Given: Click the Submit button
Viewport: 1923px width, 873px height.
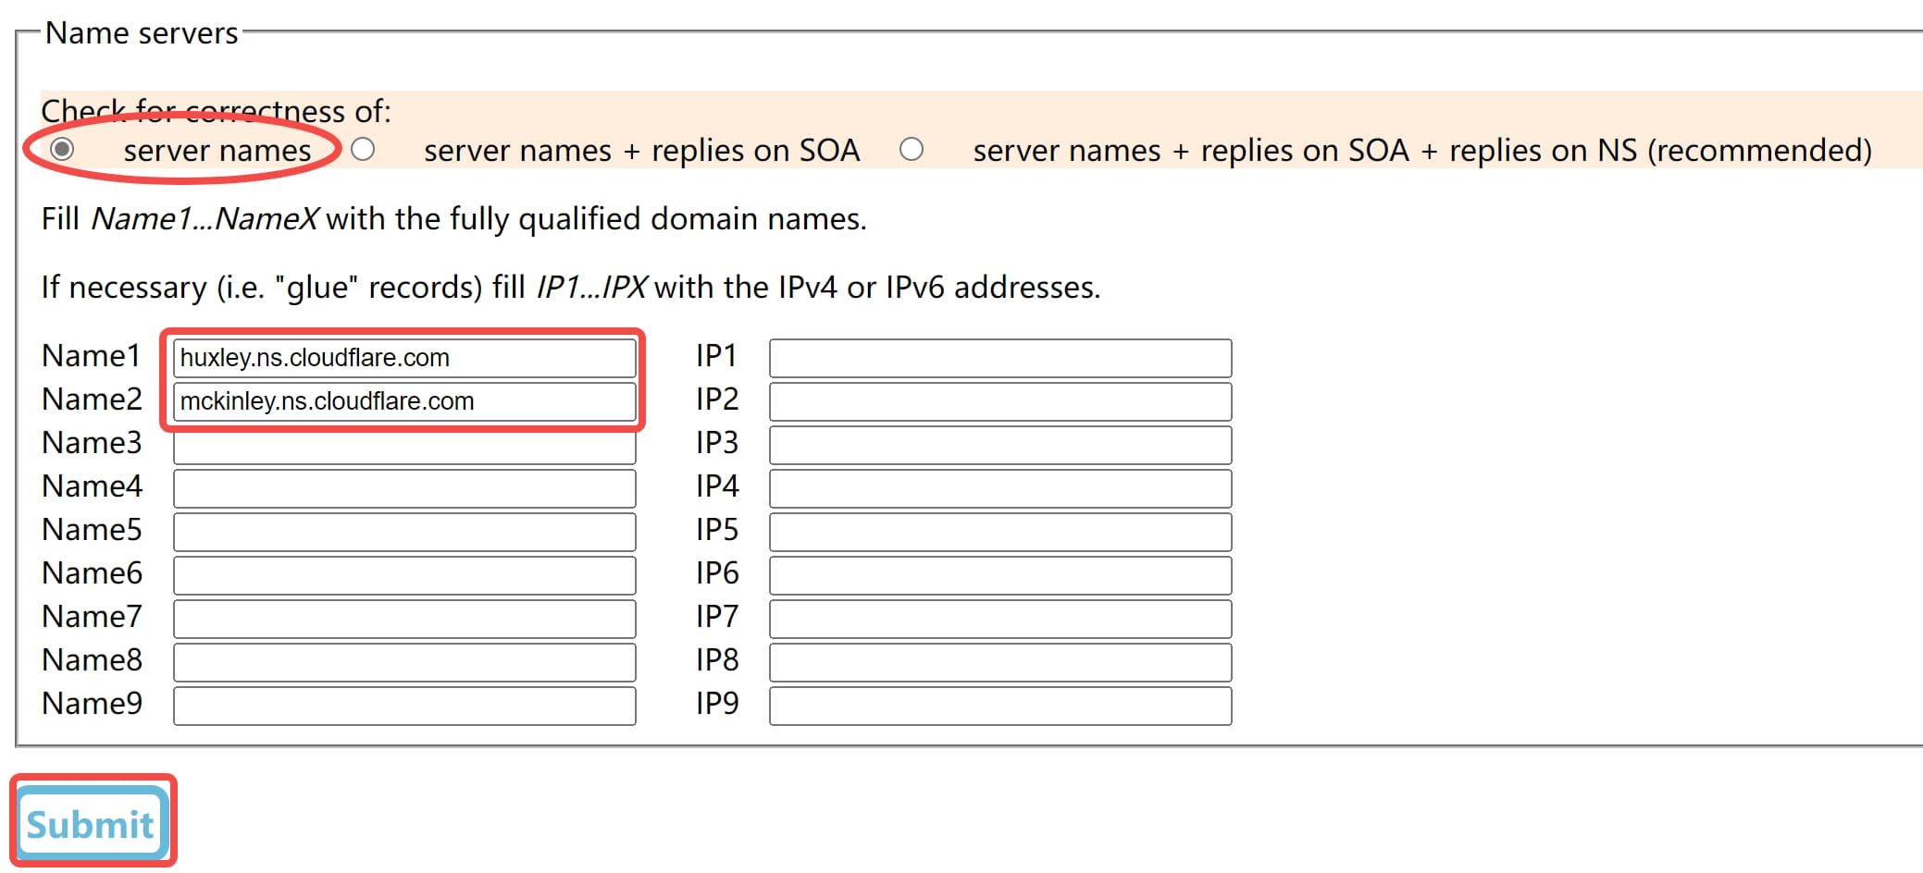Looking at the screenshot, I should tap(91, 823).
